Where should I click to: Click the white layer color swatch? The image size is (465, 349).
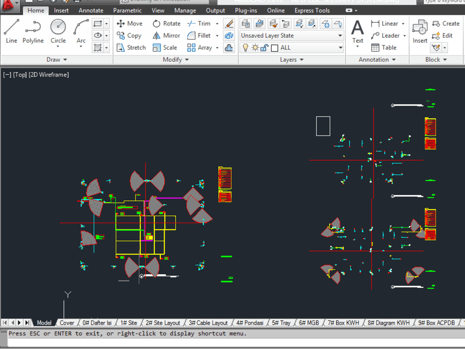coord(275,48)
